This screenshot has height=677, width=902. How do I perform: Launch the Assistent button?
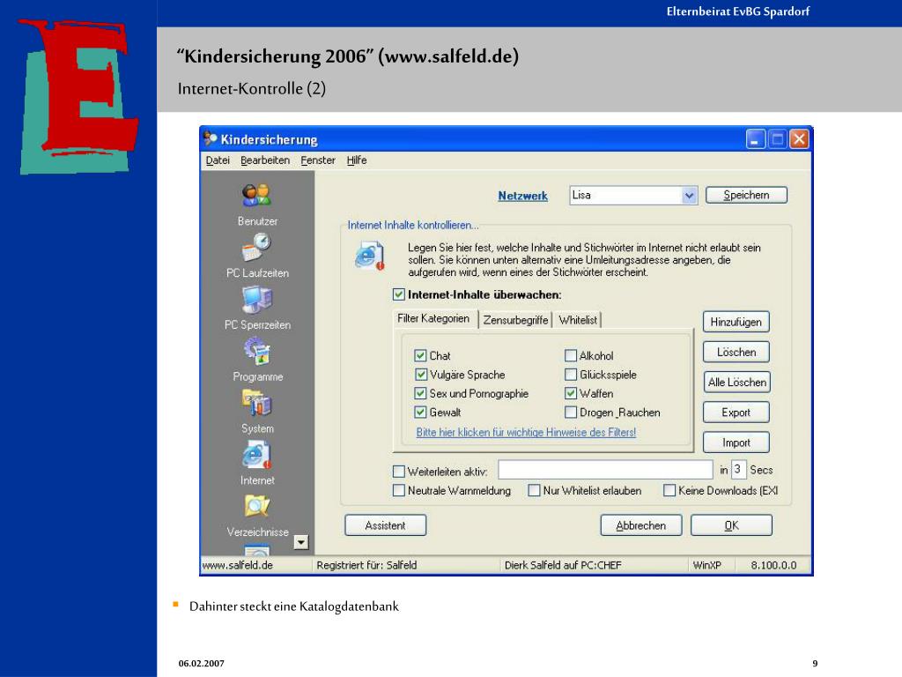click(x=386, y=525)
